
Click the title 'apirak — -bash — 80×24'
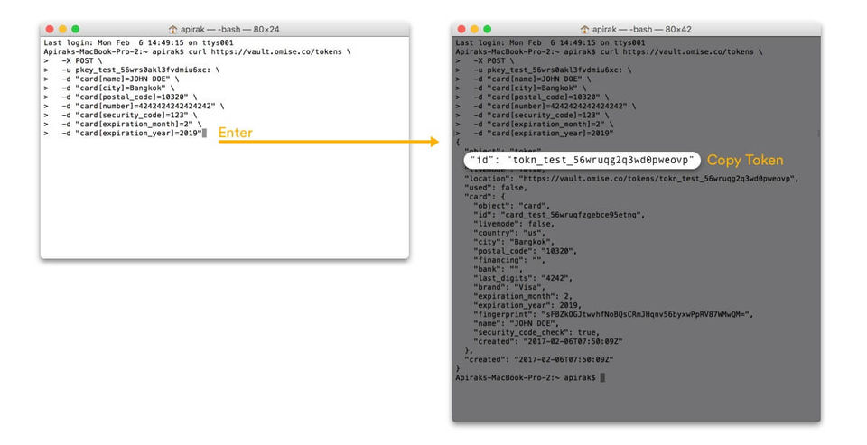point(229,29)
